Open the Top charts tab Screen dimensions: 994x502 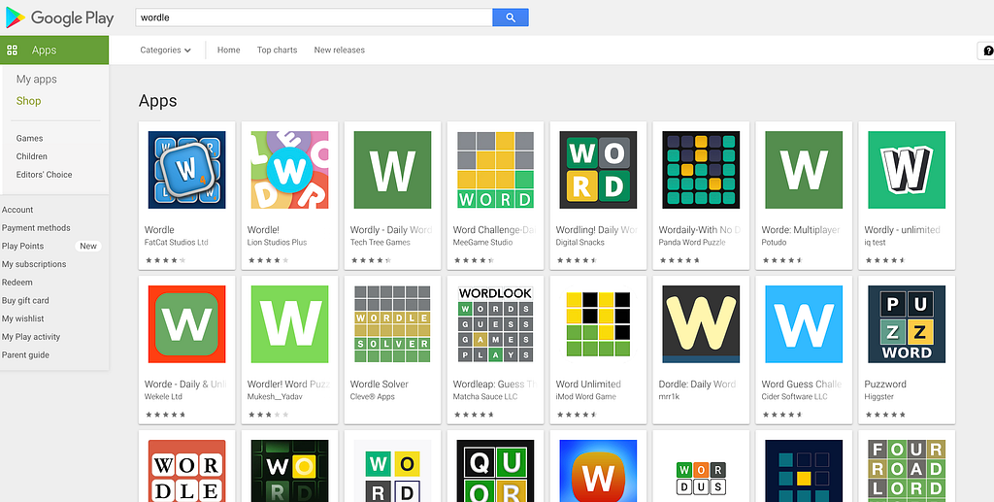click(277, 50)
